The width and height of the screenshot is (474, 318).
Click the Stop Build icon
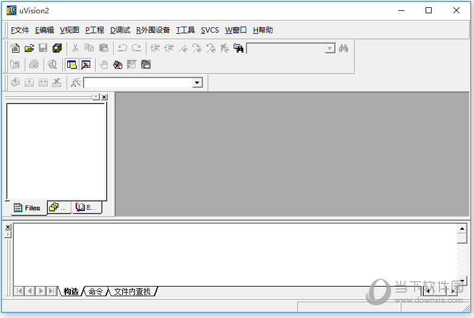tap(57, 82)
